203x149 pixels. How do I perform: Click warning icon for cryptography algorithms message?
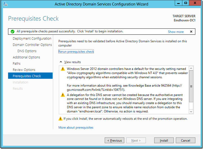pos(63,69)
